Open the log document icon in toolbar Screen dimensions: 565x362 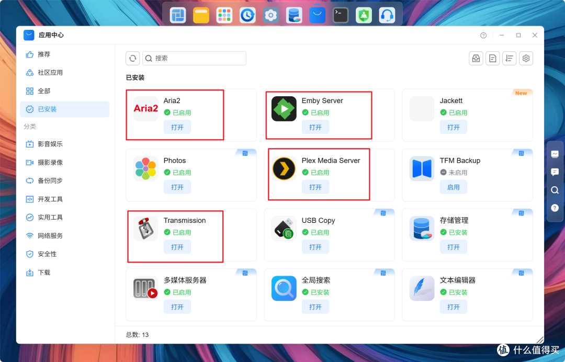[493, 59]
